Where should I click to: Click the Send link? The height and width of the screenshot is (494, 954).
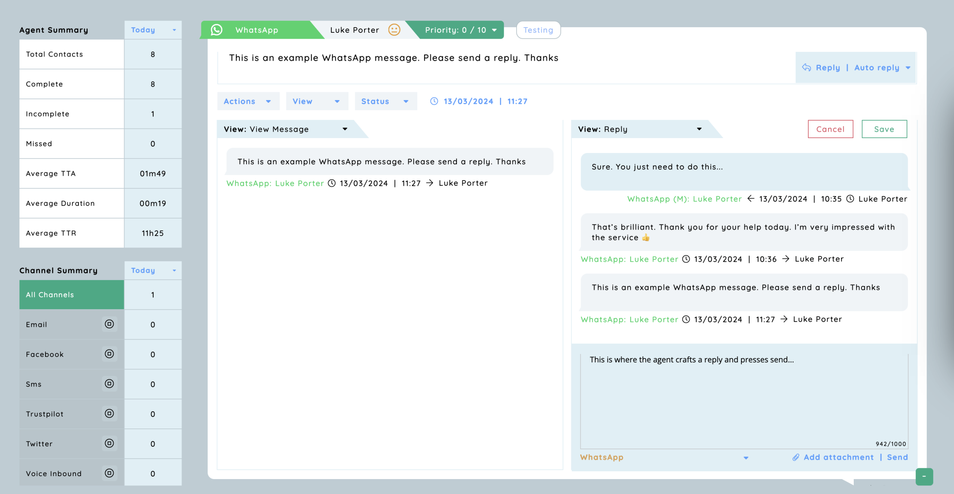897,457
